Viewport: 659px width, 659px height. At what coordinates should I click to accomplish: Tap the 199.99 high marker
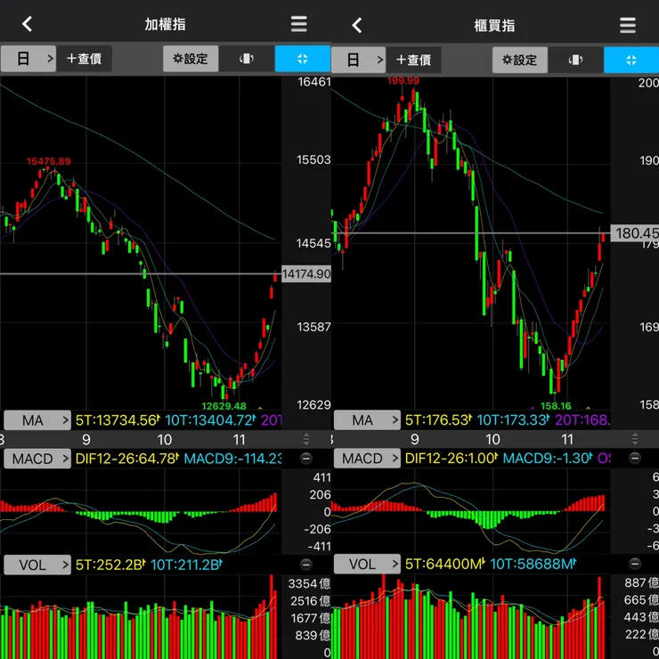pyautogui.click(x=403, y=81)
